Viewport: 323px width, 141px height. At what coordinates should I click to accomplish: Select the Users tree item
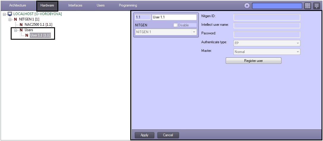29,30
